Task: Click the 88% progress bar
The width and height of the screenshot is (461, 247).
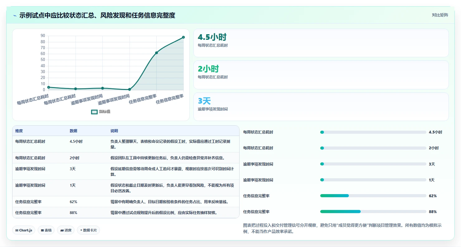Action: pos(373,212)
